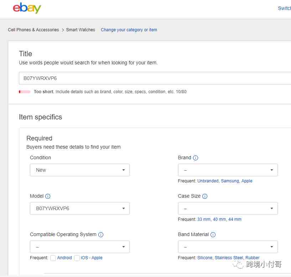Expand the Case Size dropdown
This screenshot has width=291, height=277.
tap(228, 208)
